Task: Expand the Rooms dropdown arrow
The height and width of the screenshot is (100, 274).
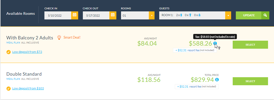Action: [151, 15]
